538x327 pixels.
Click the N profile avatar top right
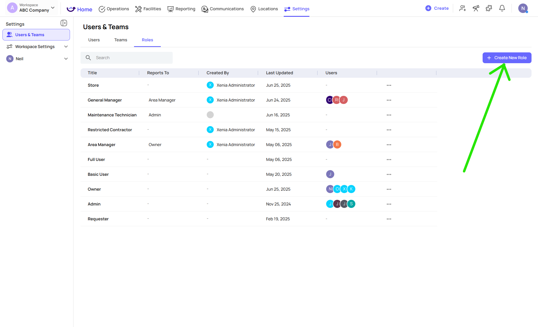click(523, 8)
